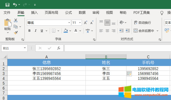171x100 pixels.
Task: Switch to the 公式 tab
Action: click(x=69, y=13)
